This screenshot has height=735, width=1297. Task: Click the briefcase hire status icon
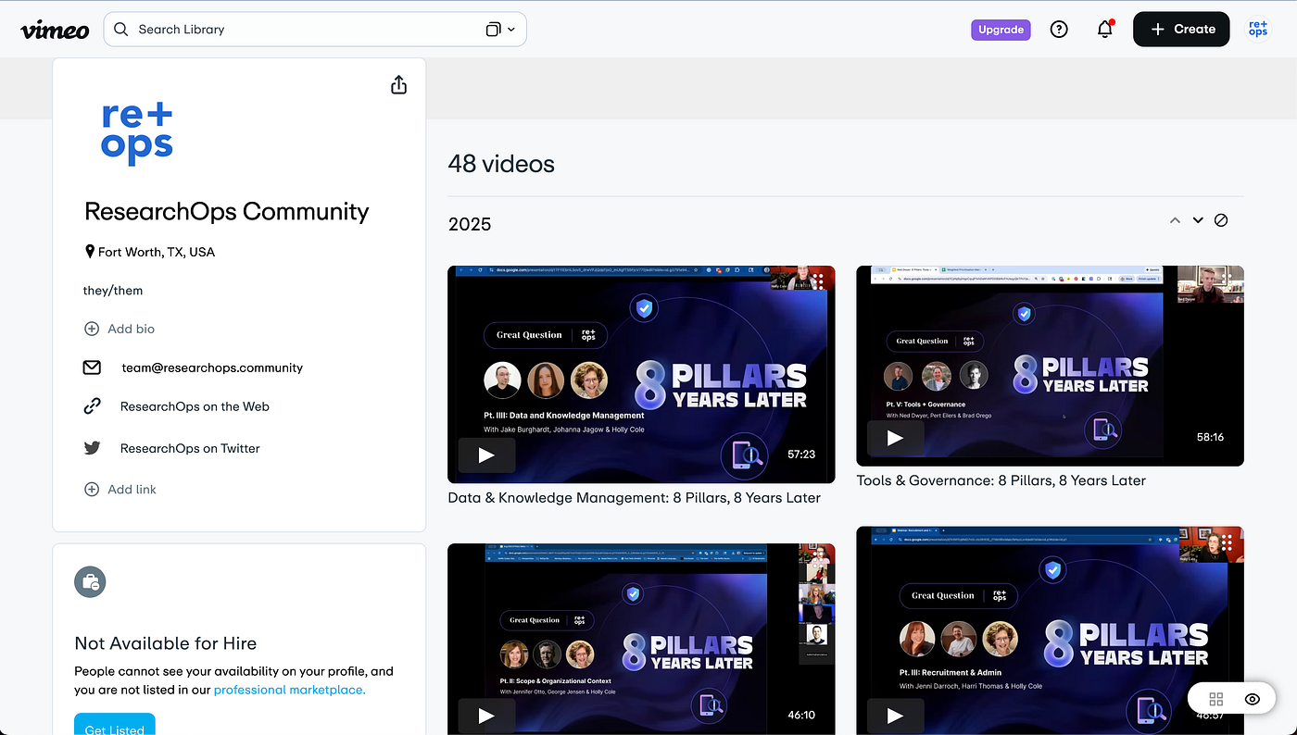(x=90, y=582)
